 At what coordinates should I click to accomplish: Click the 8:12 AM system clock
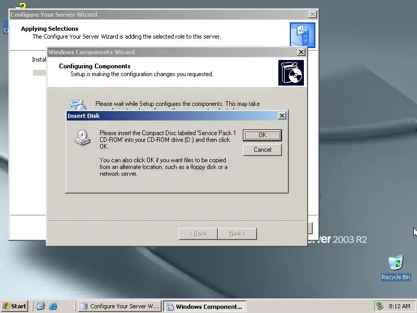coord(399,306)
